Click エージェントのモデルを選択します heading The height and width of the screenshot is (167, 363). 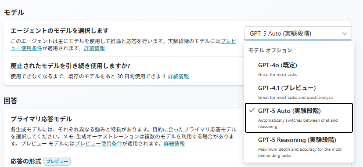pyautogui.click(x=60, y=30)
